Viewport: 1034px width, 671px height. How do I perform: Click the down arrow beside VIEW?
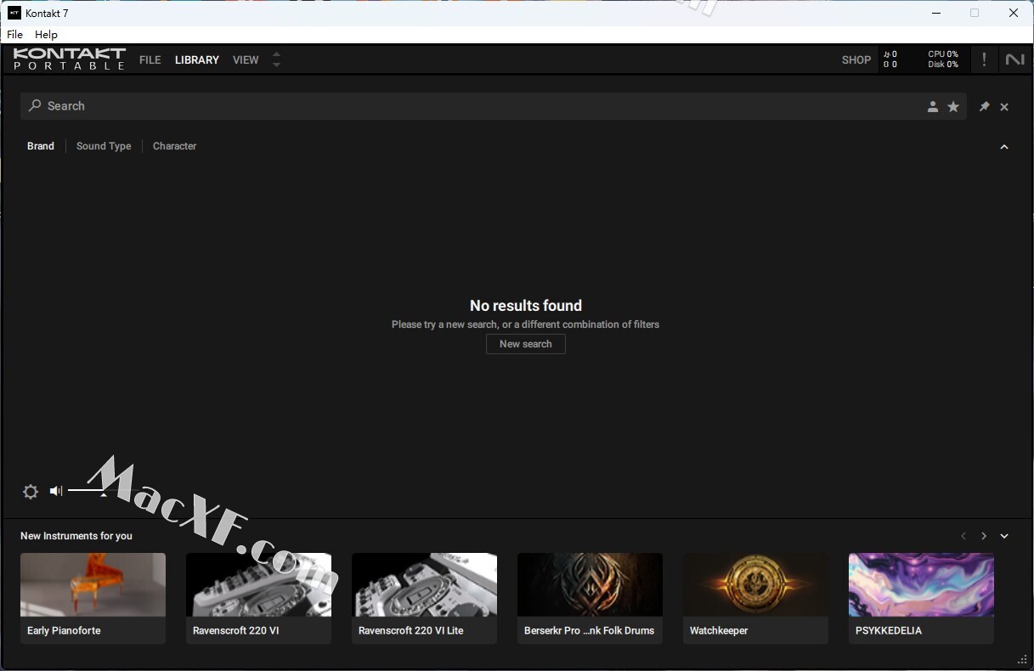pyautogui.click(x=276, y=65)
